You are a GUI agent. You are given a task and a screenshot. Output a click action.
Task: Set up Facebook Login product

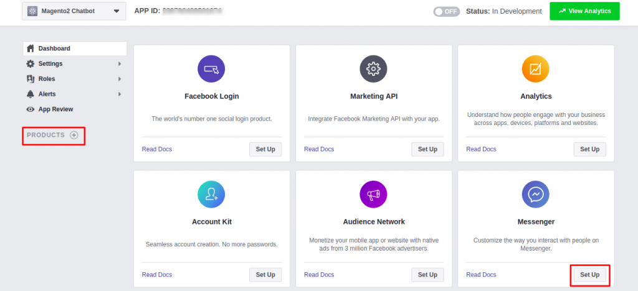pos(265,149)
